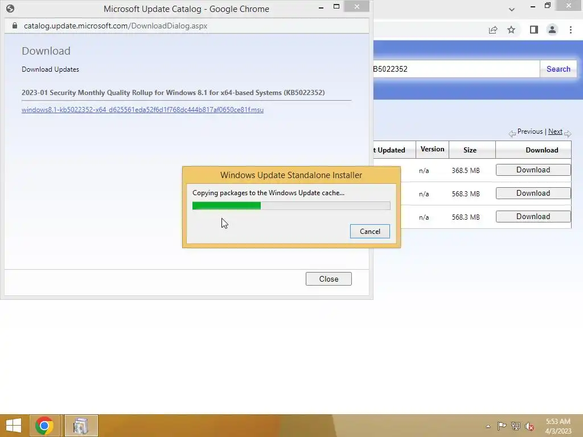This screenshot has height=437, width=583.
Task: Bookmark page with the star icon
Action: click(511, 30)
